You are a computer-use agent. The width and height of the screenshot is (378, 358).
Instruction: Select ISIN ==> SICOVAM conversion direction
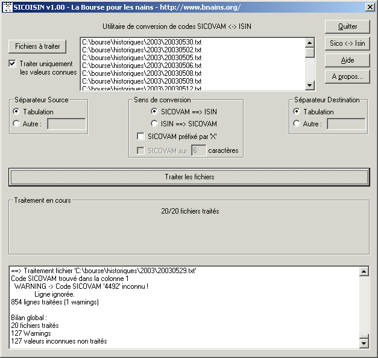tap(154, 123)
